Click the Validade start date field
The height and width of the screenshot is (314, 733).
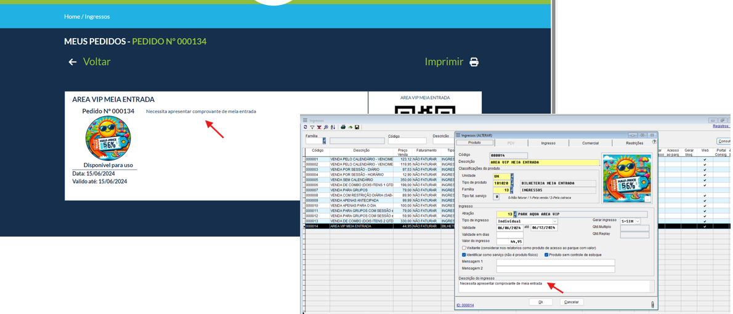point(509,228)
